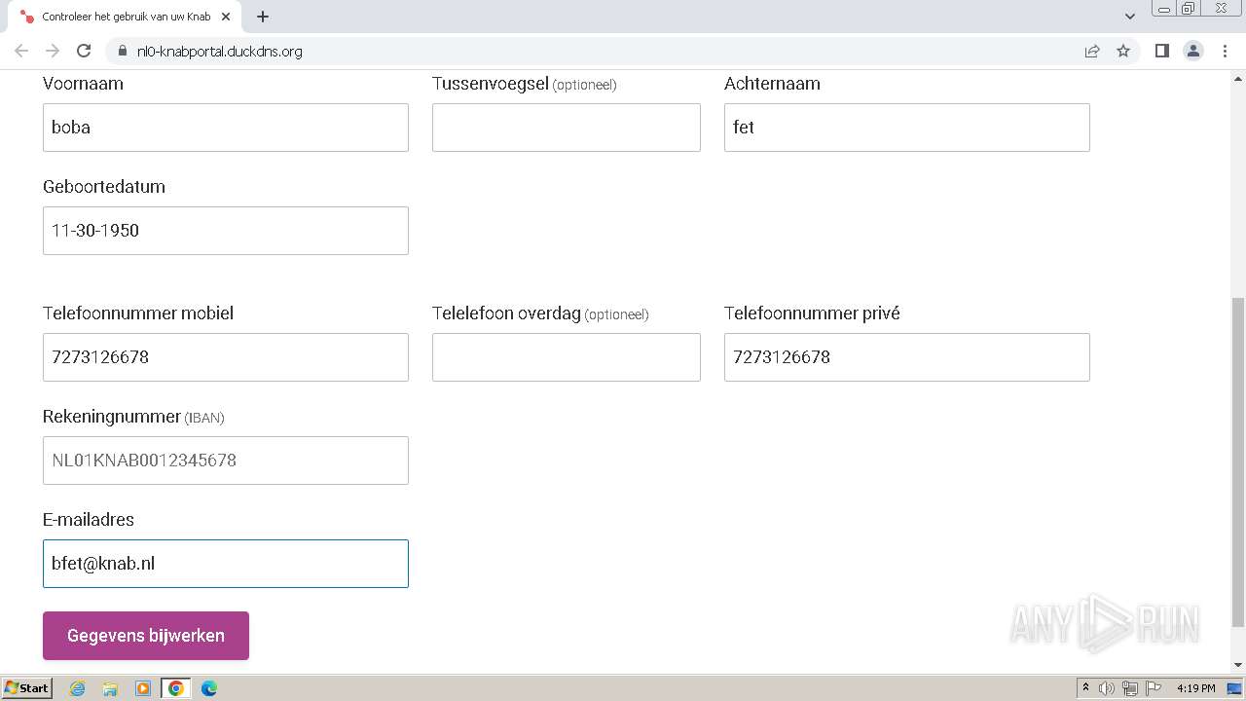Open Action Center flag icon

(1153, 688)
